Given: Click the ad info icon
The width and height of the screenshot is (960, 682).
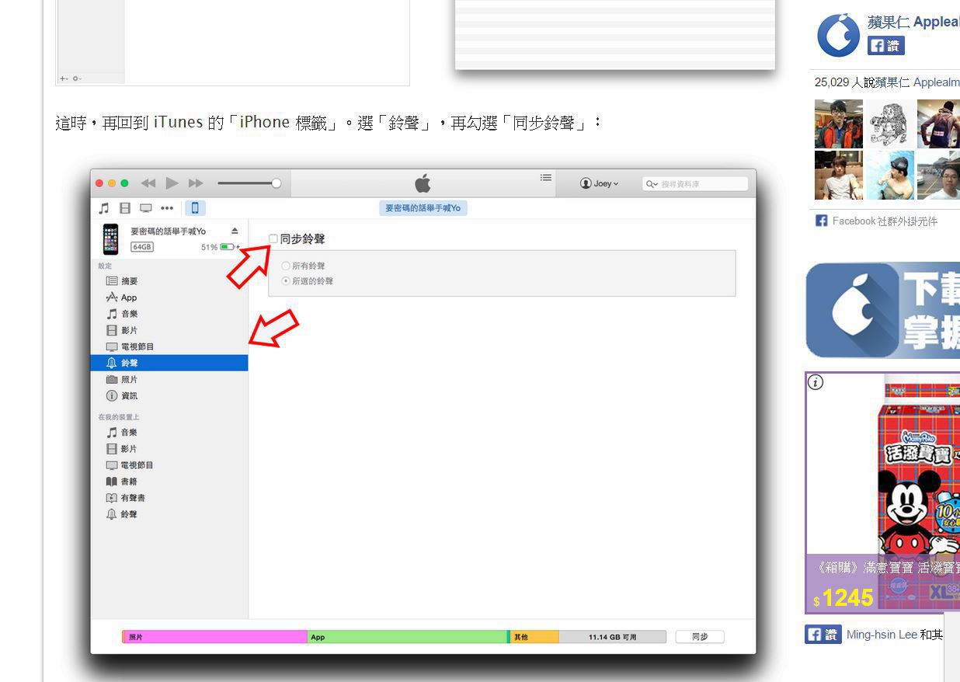Looking at the screenshot, I should (816, 382).
